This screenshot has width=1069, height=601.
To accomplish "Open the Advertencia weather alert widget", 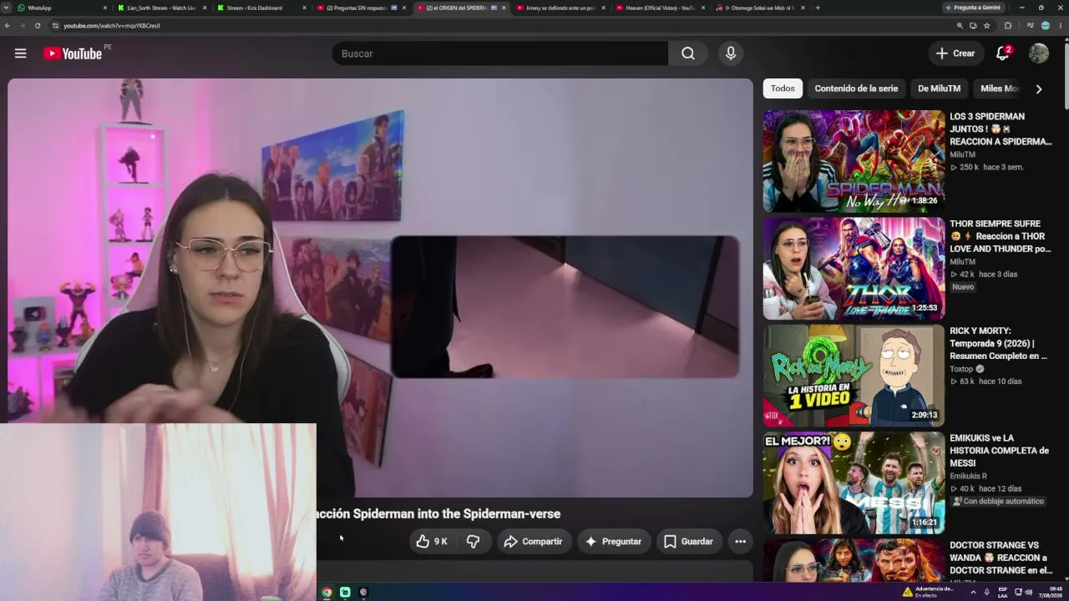I will tap(929, 592).
